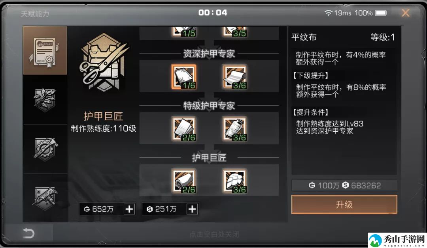Select the cotton fluff skill 3/6 under 护甲巨匠
This screenshot has width=427, height=248.
[235, 181]
